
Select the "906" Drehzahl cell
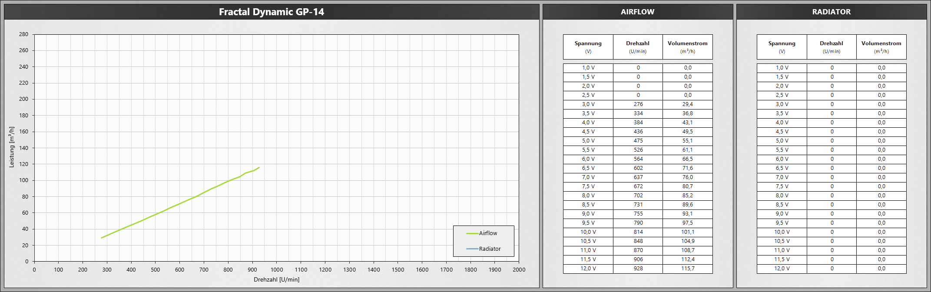[x=638, y=259]
